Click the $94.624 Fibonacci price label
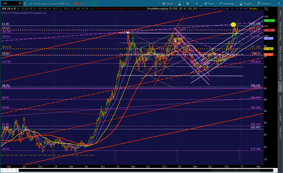Image resolution: width=283 pixels, height=173 pixels. (256, 62)
